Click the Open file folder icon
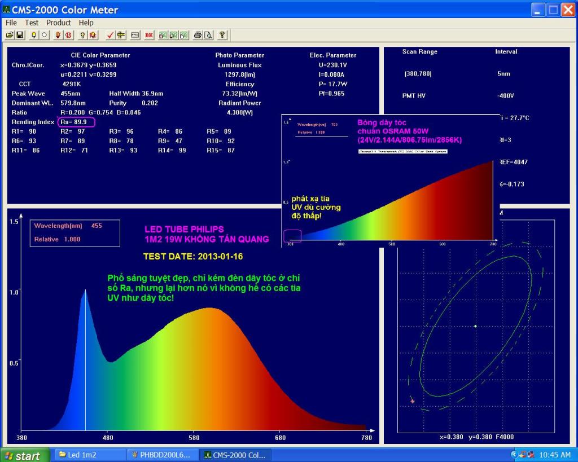578x462 pixels. coord(10,35)
